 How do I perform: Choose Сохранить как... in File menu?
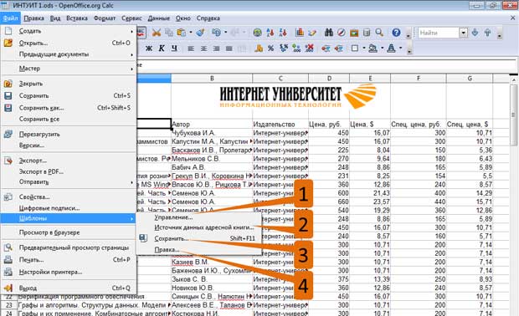coord(69,108)
